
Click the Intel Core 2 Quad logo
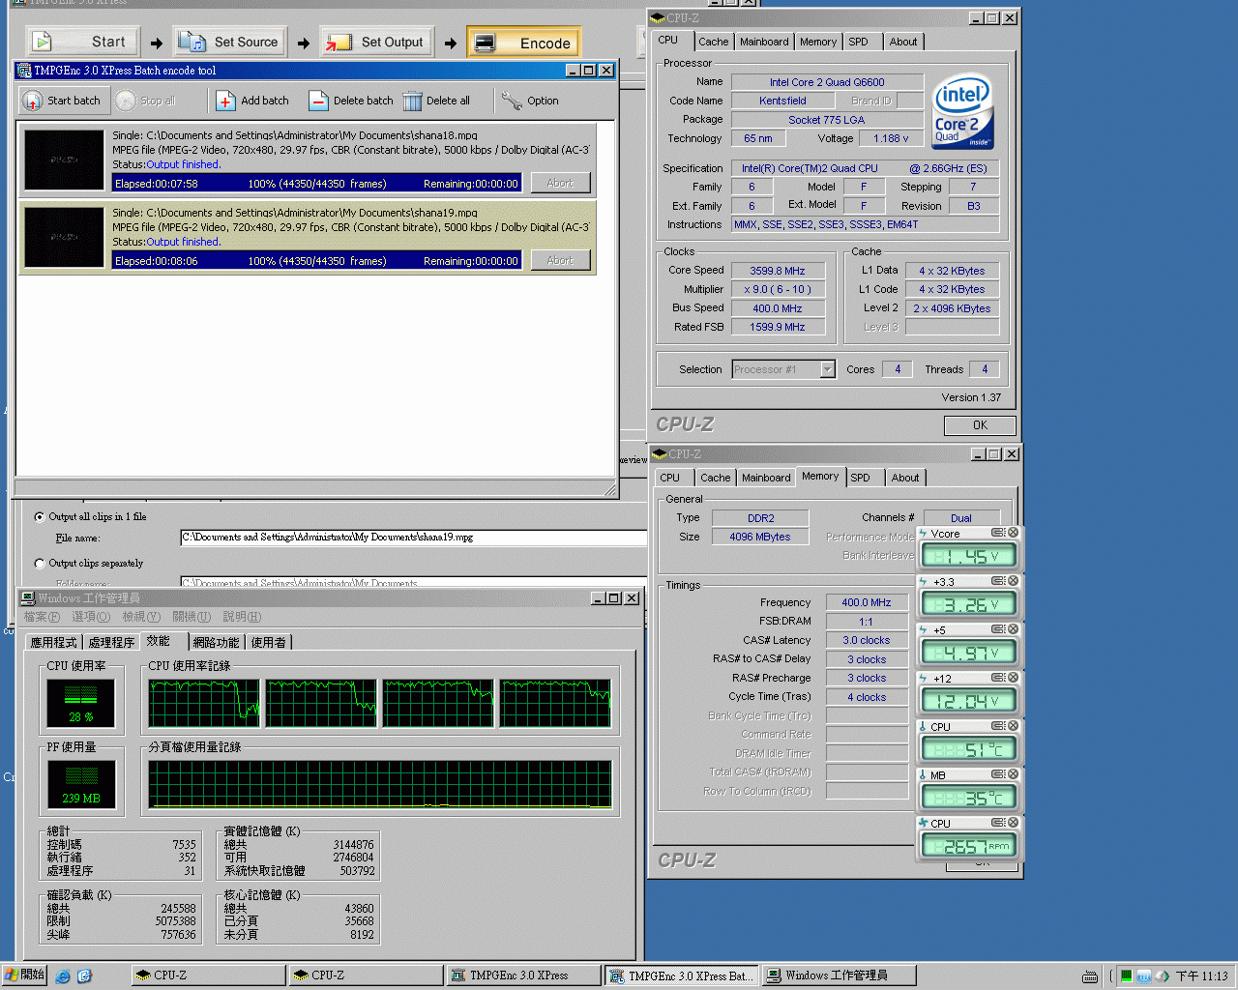(963, 112)
